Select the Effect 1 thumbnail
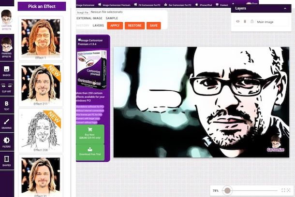The width and height of the screenshot is (295, 197). 41,39
